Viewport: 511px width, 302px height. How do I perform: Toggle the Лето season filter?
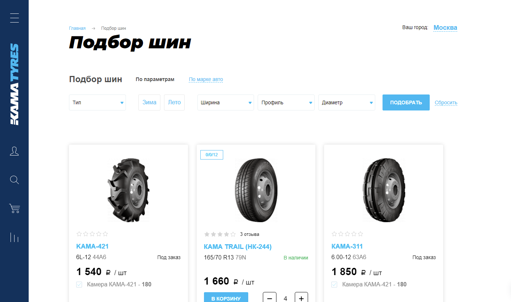(x=174, y=102)
